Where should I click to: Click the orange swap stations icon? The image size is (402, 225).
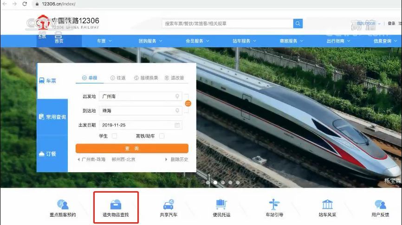(188, 104)
